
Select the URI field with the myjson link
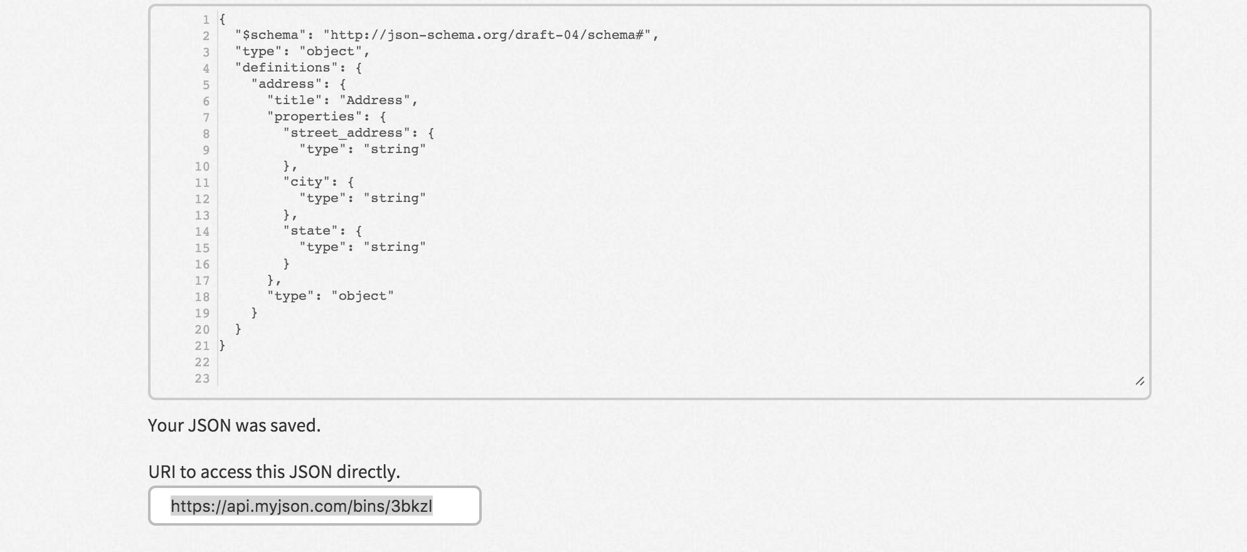click(x=314, y=506)
